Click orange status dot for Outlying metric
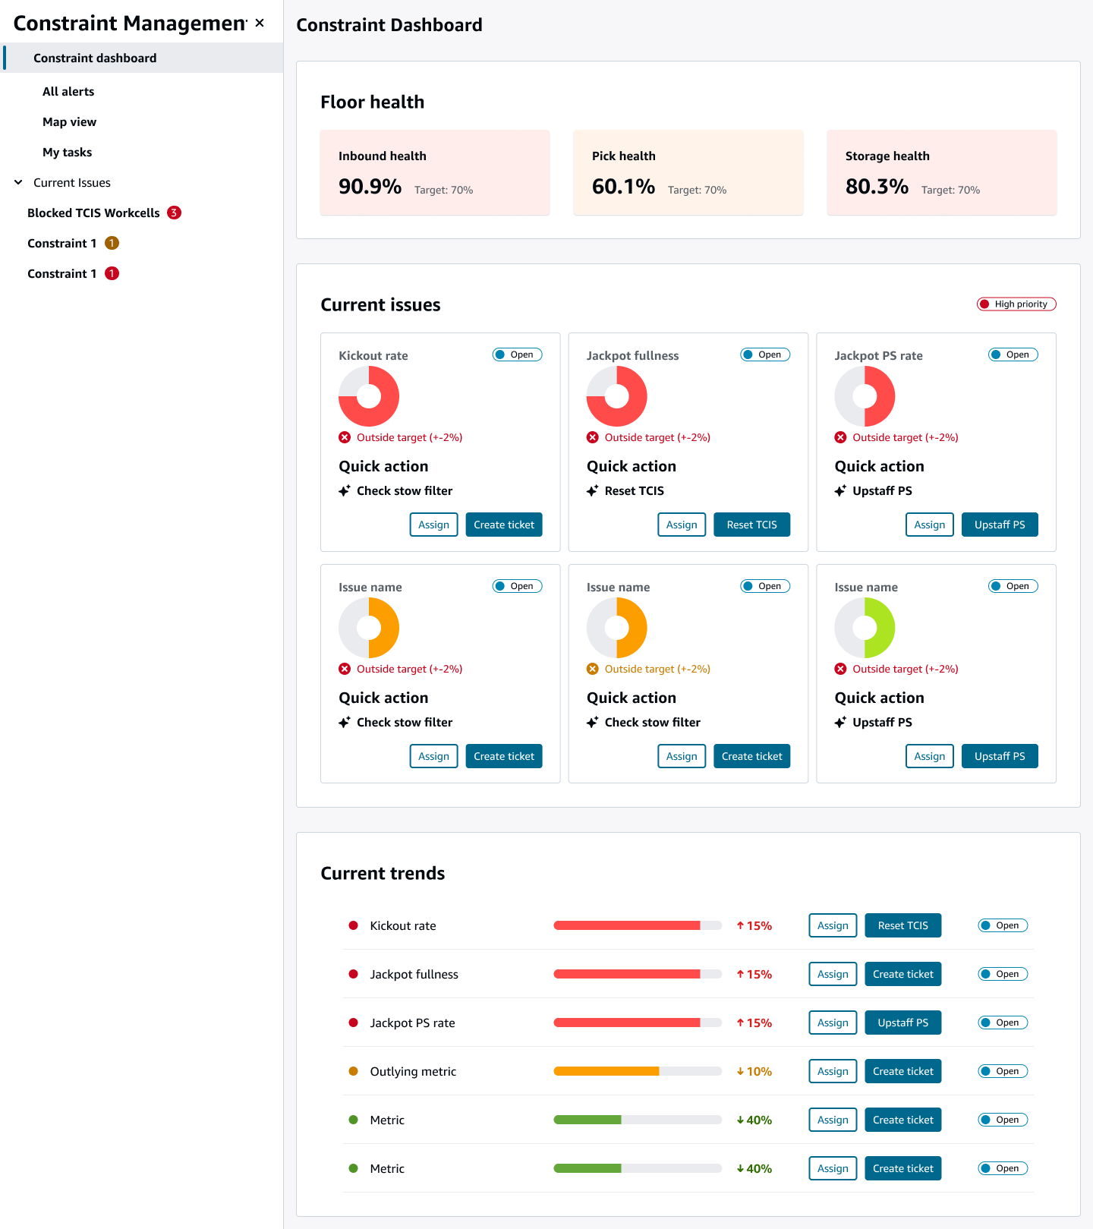1093x1229 pixels. 353,1071
